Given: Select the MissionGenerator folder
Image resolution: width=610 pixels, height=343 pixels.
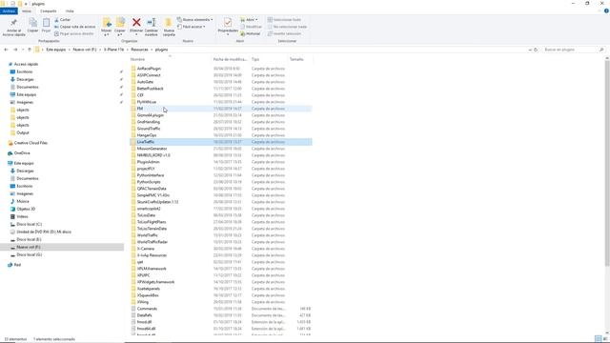Looking at the screenshot, I should [152, 149].
